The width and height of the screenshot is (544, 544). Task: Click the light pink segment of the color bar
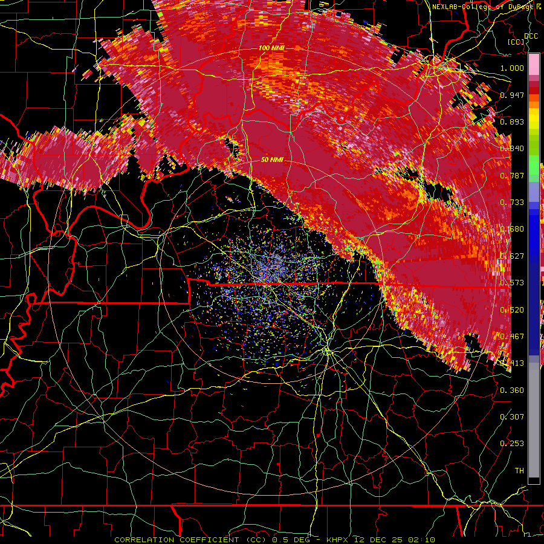coord(534,64)
